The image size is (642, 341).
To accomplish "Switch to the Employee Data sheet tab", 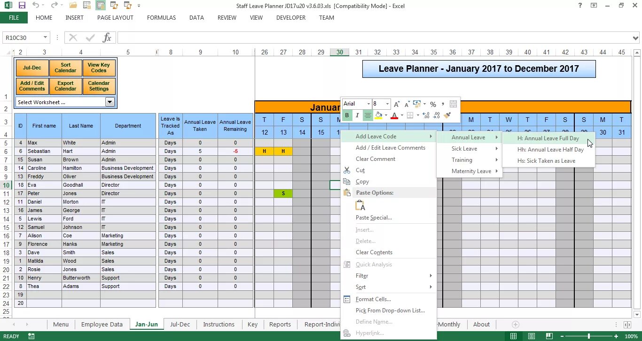I will 102,325.
